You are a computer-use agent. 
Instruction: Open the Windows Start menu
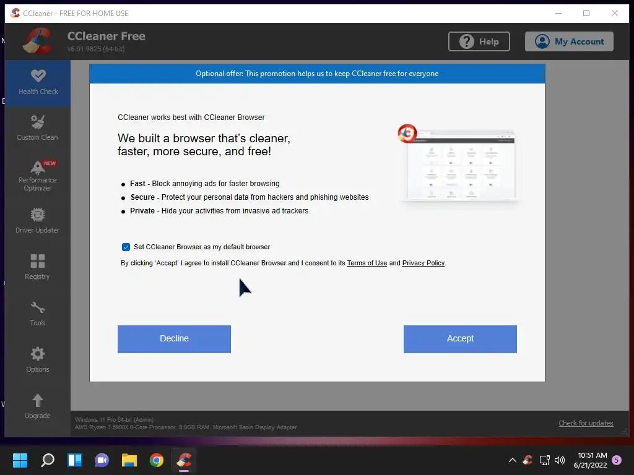20,460
